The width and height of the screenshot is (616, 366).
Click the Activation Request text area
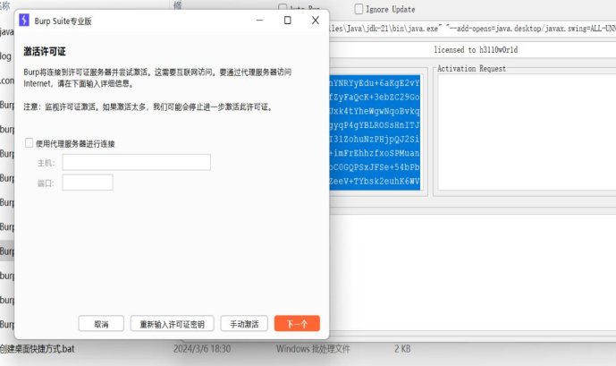coord(527,132)
